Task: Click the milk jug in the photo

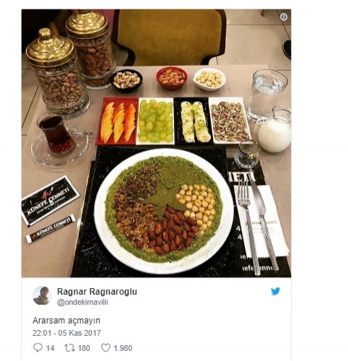Action: point(275,130)
